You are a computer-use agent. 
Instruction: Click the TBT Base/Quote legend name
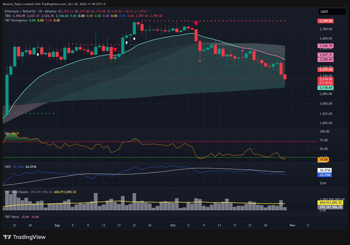(x=16, y=192)
